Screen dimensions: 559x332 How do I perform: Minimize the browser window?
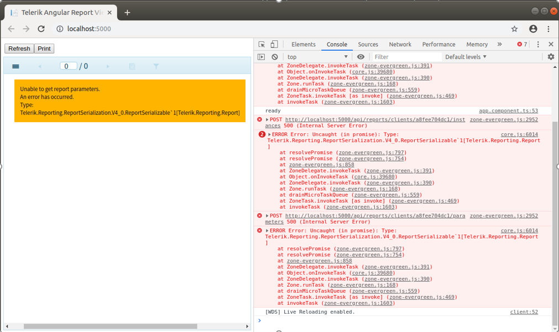click(x=535, y=11)
